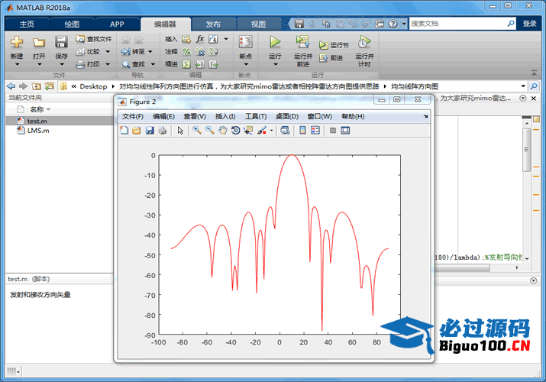Open the Print (打印) dropdown arrow
Screen dimensions: 546x382
[108, 64]
